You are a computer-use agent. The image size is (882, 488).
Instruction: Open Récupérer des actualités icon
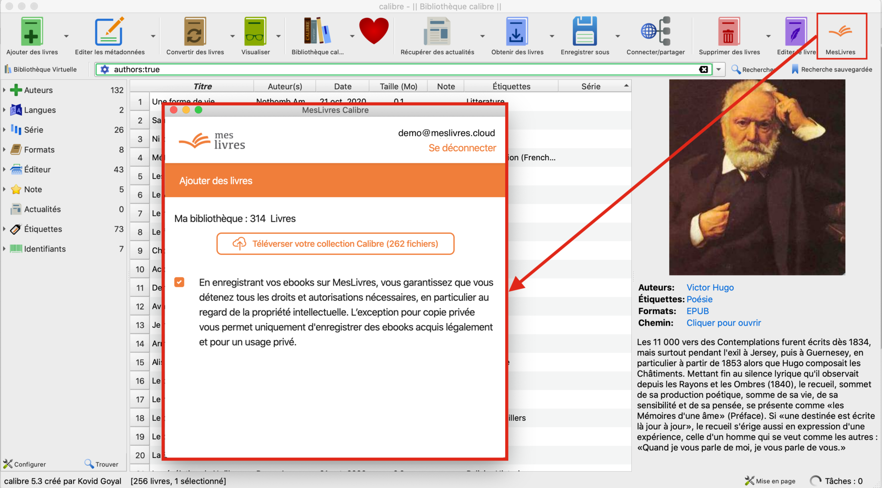click(x=437, y=31)
